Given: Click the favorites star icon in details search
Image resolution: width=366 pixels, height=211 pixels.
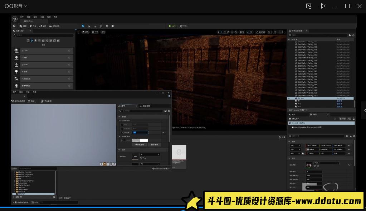Looking at the screenshot, I should (351, 136).
